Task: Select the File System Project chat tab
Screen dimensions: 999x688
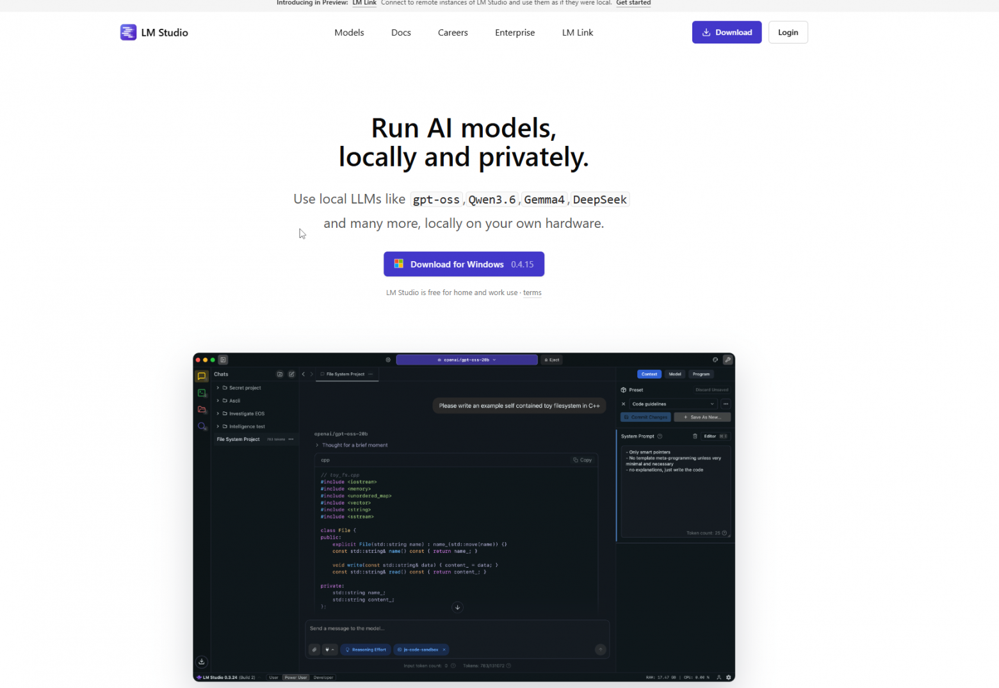Action: click(x=346, y=374)
